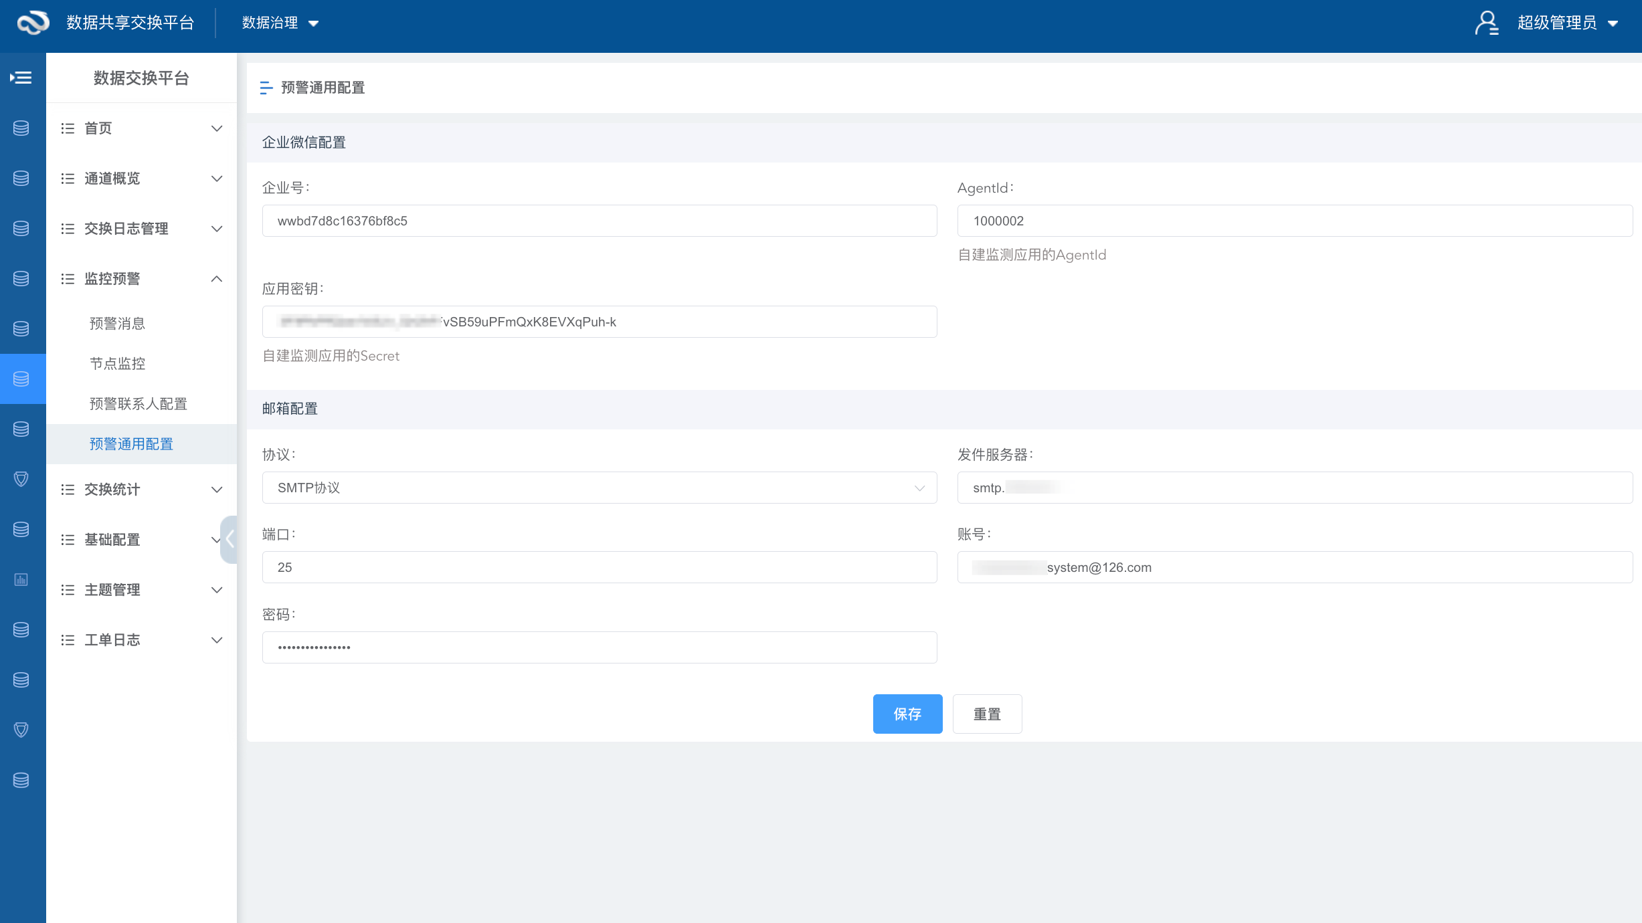The width and height of the screenshot is (1642, 923).
Task: Open the 数据治理 dropdown menu
Action: pos(280,23)
